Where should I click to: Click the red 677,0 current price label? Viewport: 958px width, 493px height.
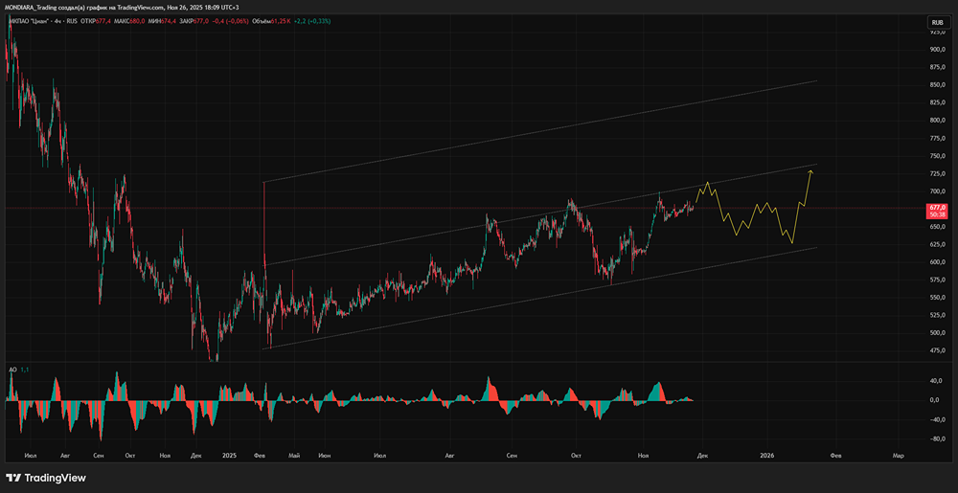click(x=935, y=208)
